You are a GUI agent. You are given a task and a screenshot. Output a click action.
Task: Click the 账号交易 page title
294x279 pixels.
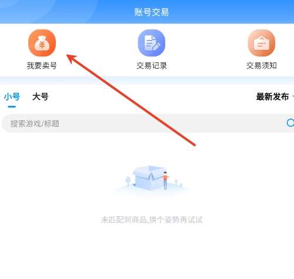pyautogui.click(x=152, y=12)
